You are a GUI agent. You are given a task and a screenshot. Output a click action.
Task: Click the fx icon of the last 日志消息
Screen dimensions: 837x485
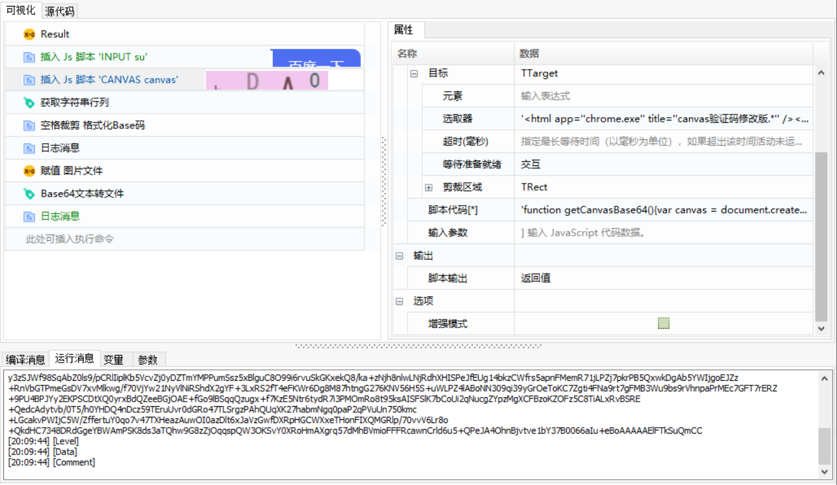[29, 216]
